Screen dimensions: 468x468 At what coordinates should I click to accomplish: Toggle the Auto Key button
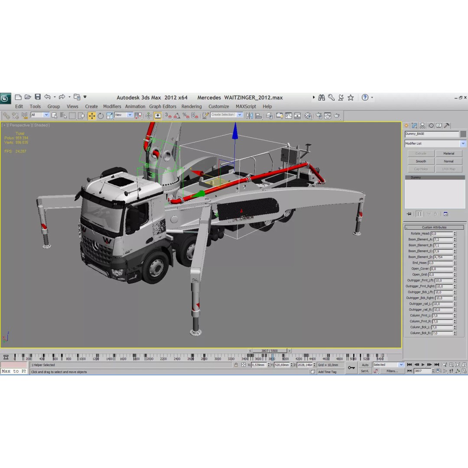coord(365,365)
